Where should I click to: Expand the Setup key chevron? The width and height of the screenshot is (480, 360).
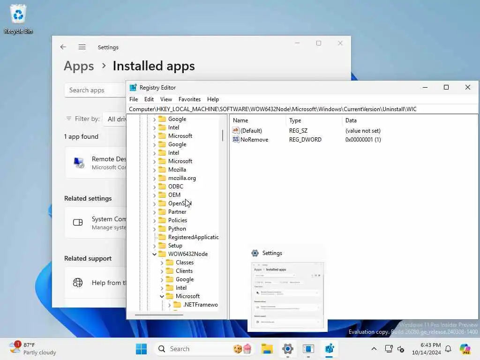point(154,246)
